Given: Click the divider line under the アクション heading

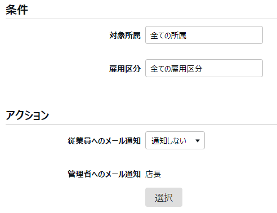Looking at the screenshot, I should point(141,124).
